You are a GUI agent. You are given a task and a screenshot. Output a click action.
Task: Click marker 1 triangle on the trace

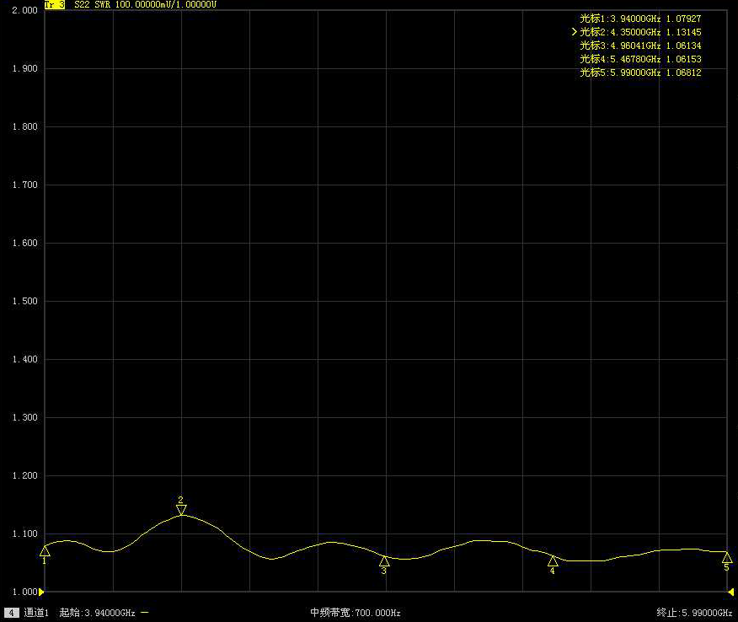pyautogui.click(x=45, y=551)
